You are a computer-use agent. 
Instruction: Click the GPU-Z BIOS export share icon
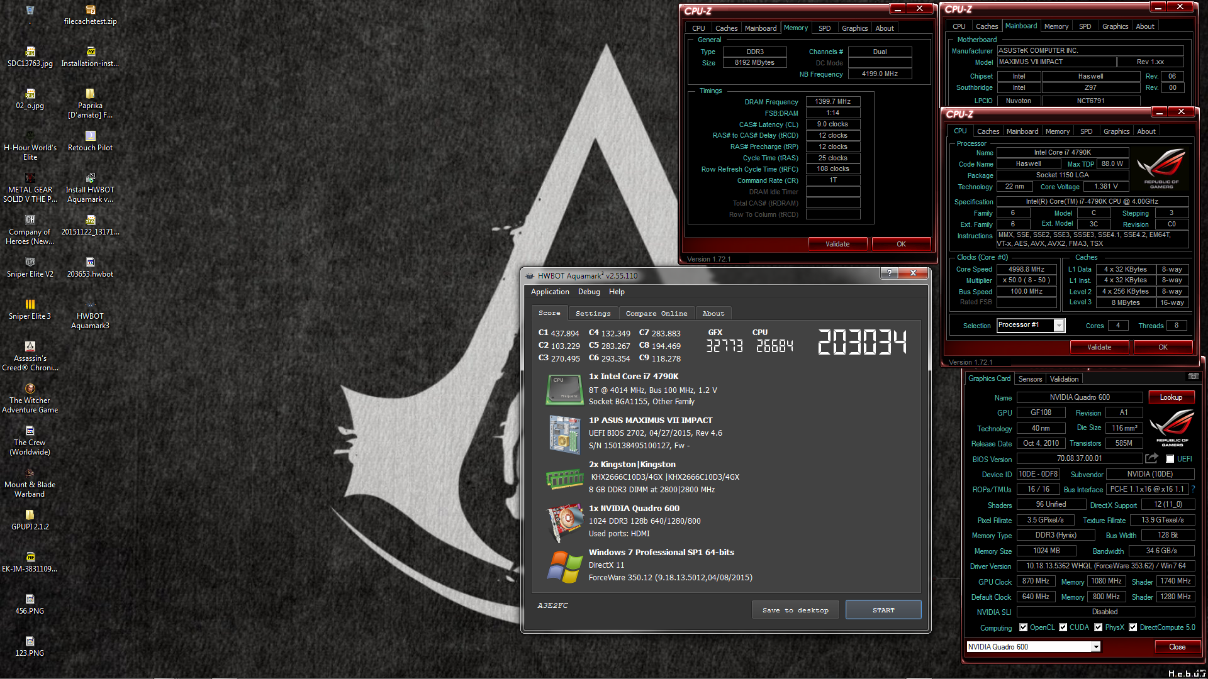click(x=1151, y=458)
